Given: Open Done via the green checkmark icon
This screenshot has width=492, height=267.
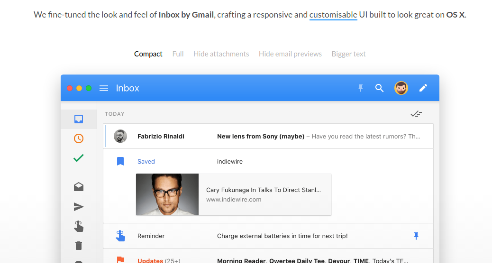Looking at the screenshot, I should click(78, 158).
